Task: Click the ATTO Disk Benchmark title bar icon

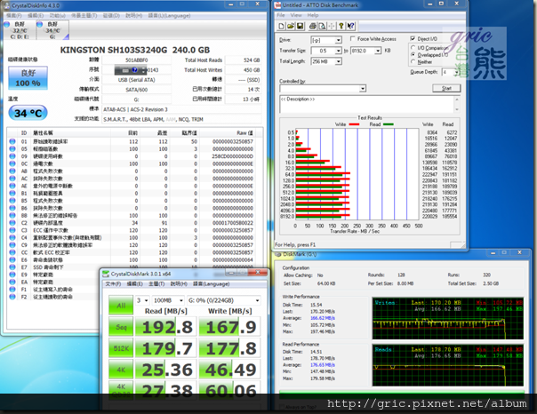Action: pyautogui.click(x=277, y=5)
